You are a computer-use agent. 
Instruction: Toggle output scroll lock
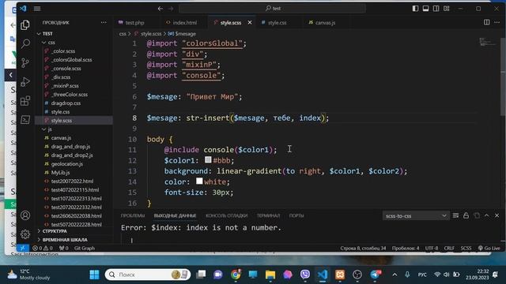466,215
